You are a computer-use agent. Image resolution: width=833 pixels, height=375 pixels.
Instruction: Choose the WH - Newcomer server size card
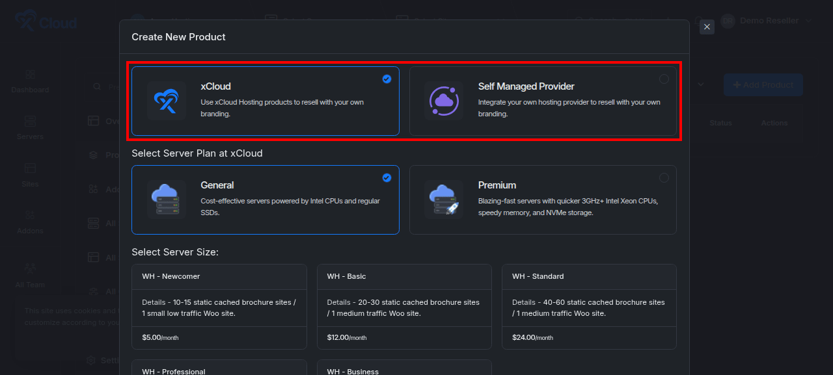click(x=219, y=307)
